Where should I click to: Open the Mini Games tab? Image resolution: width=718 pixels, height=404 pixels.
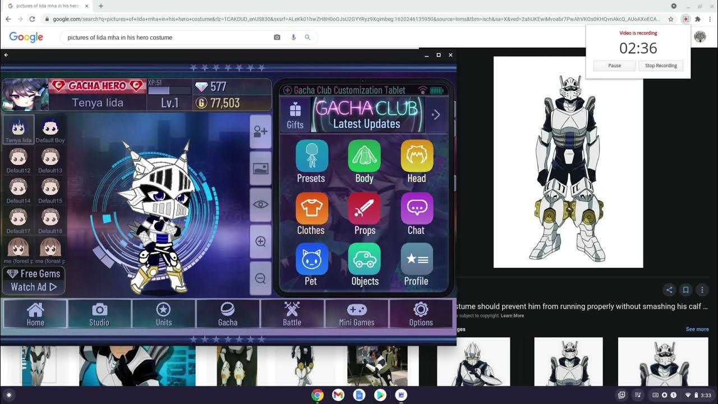[356, 314]
